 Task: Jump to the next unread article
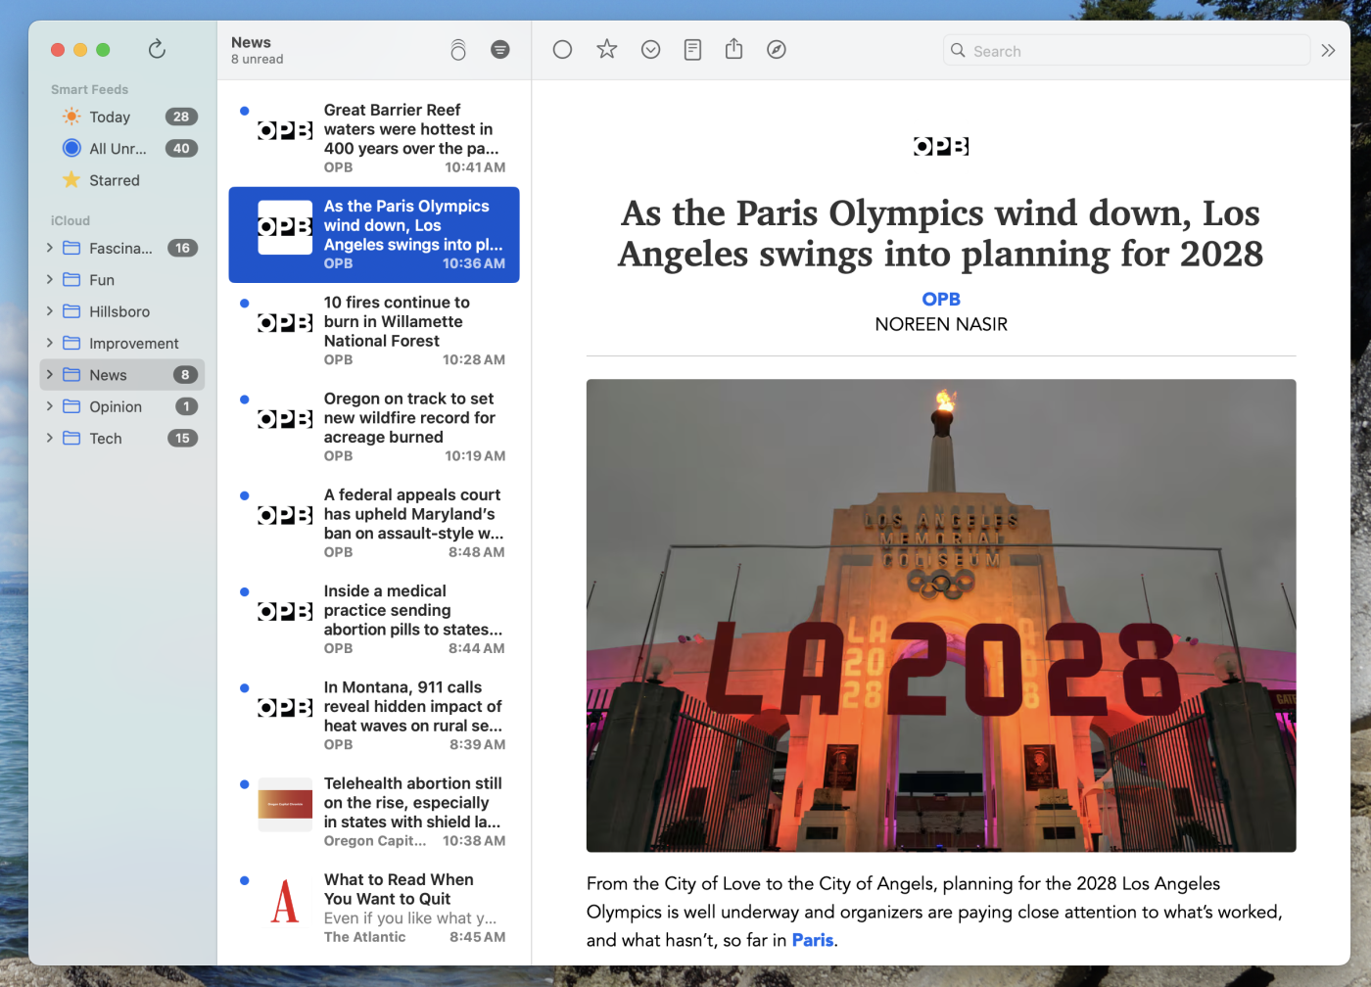pos(651,49)
